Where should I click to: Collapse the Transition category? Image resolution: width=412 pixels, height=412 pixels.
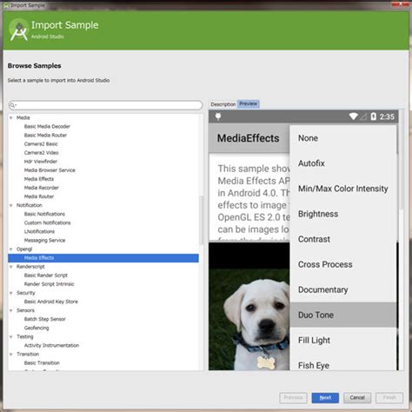(11, 355)
